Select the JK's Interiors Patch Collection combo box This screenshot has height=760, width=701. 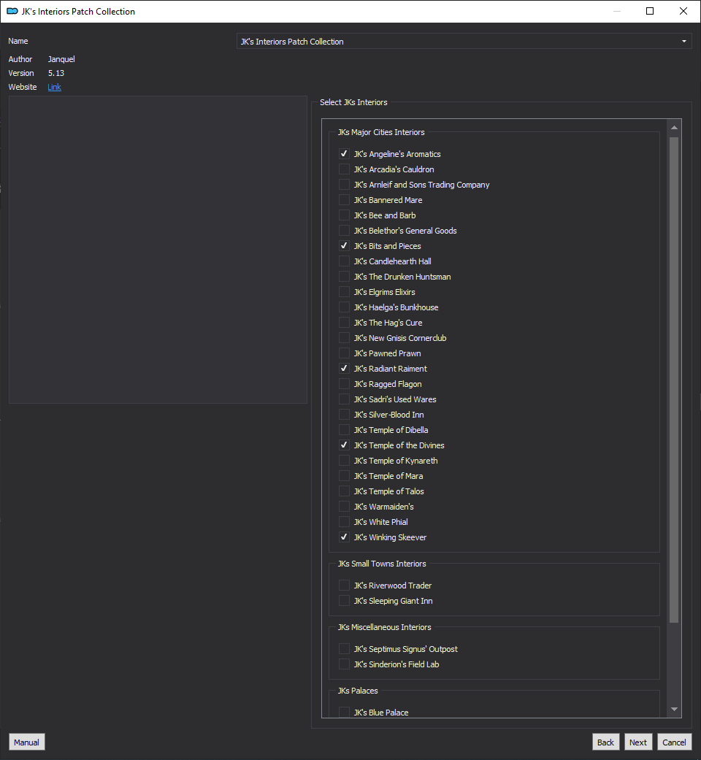[x=464, y=41]
